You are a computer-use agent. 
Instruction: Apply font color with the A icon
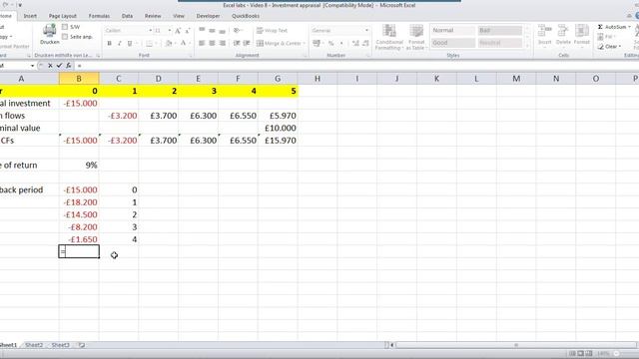183,43
